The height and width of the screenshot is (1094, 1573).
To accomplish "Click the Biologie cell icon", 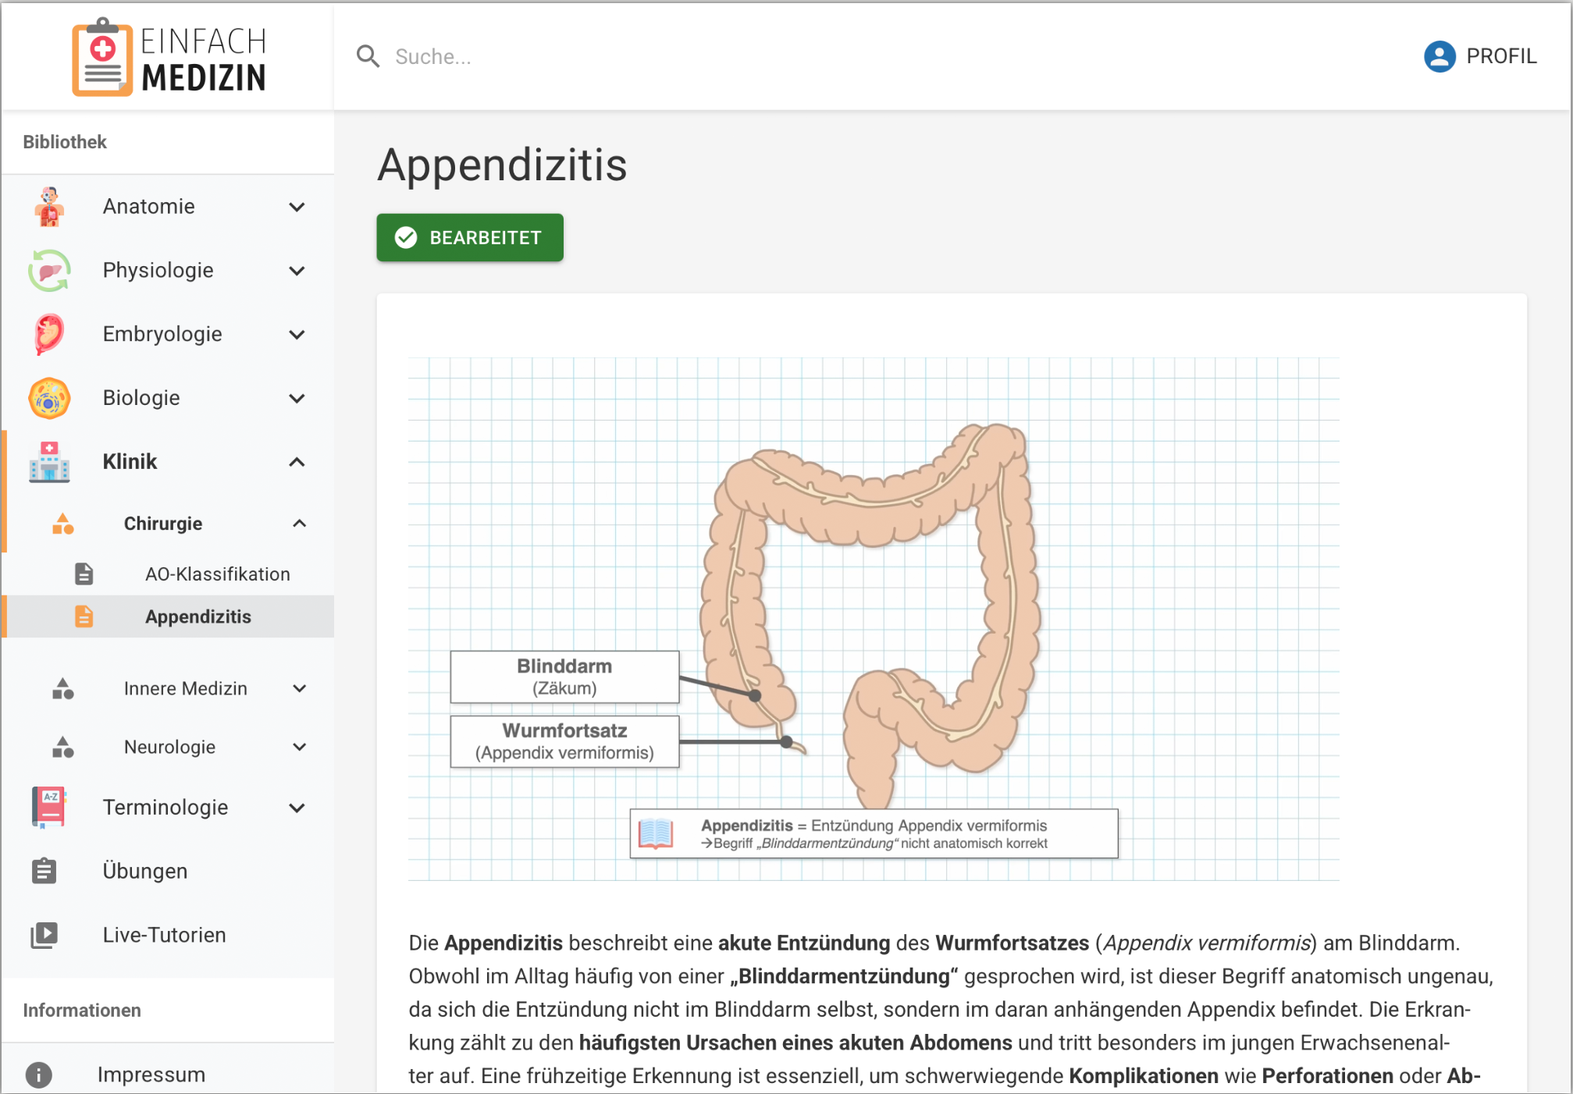I will 49,399.
